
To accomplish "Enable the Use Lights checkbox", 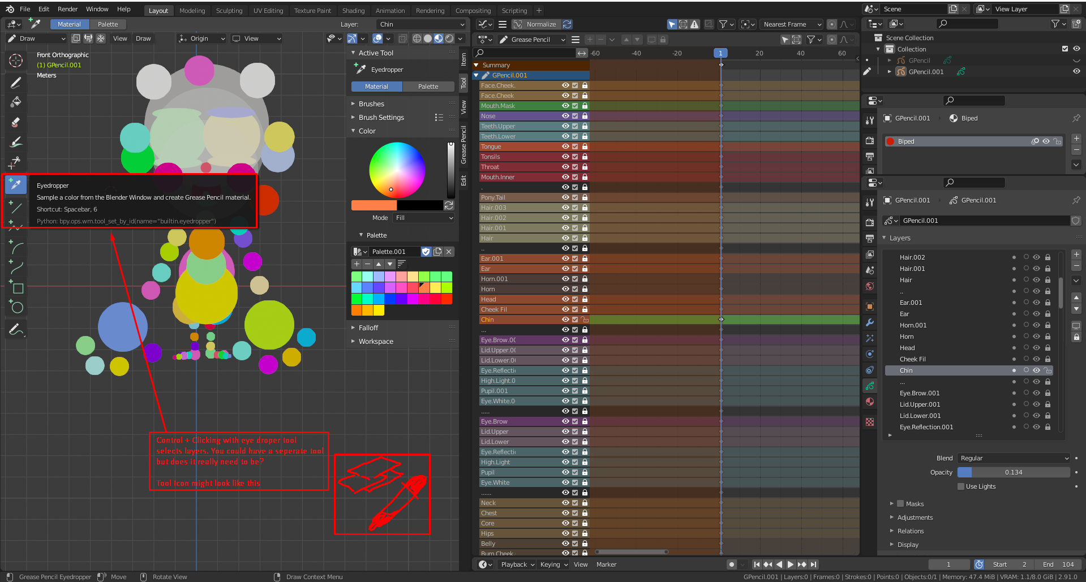I will point(961,486).
